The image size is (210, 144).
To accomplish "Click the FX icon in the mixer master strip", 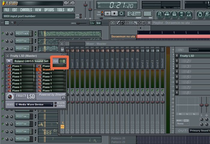I will (62, 127).
